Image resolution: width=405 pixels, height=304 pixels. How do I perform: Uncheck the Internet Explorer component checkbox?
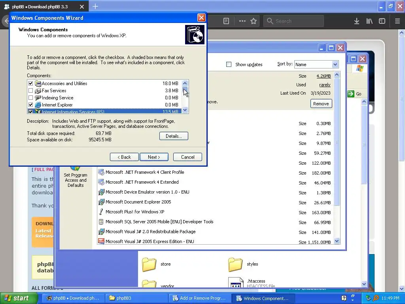point(31,104)
